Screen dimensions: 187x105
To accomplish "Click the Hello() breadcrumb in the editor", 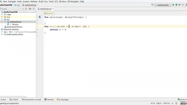I will (x=49, y=13).
